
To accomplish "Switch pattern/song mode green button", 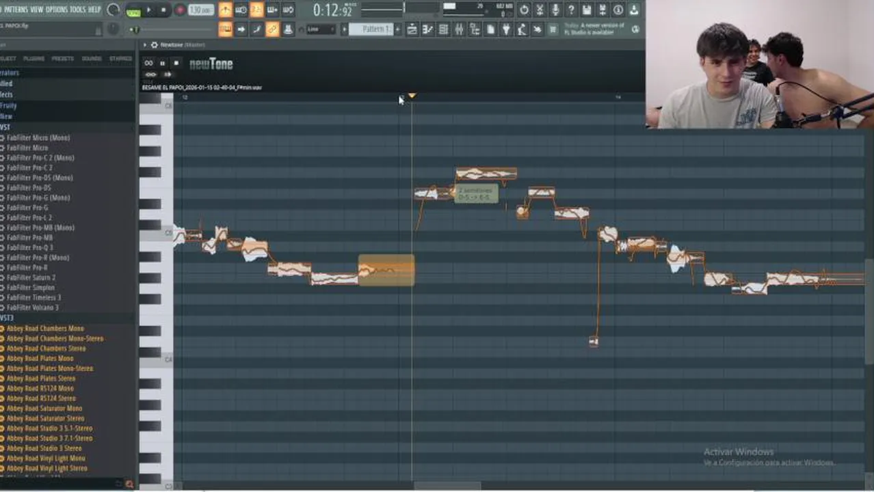I will coord(133,12).
